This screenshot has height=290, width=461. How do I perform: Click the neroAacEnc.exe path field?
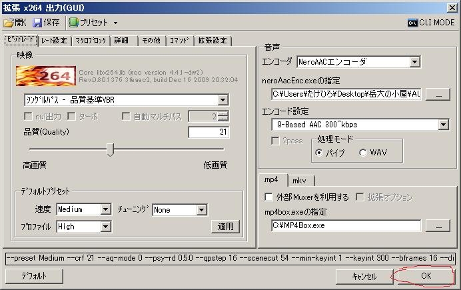coord(346,94)
